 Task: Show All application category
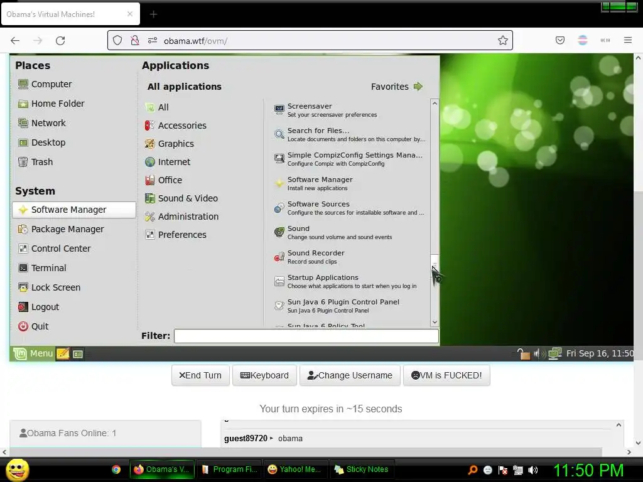click(x=156, y=107)
